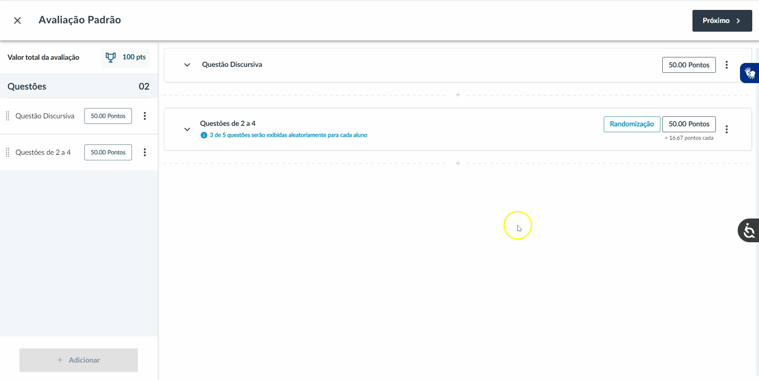Expand the Questões de 2 a 4 card chevron
This screenshot has height=380, width=759.
187,129
